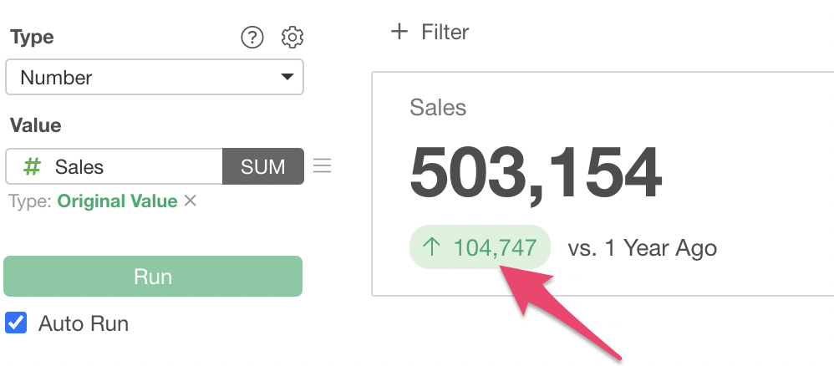Open the Type dropdown showing Number

154,78
